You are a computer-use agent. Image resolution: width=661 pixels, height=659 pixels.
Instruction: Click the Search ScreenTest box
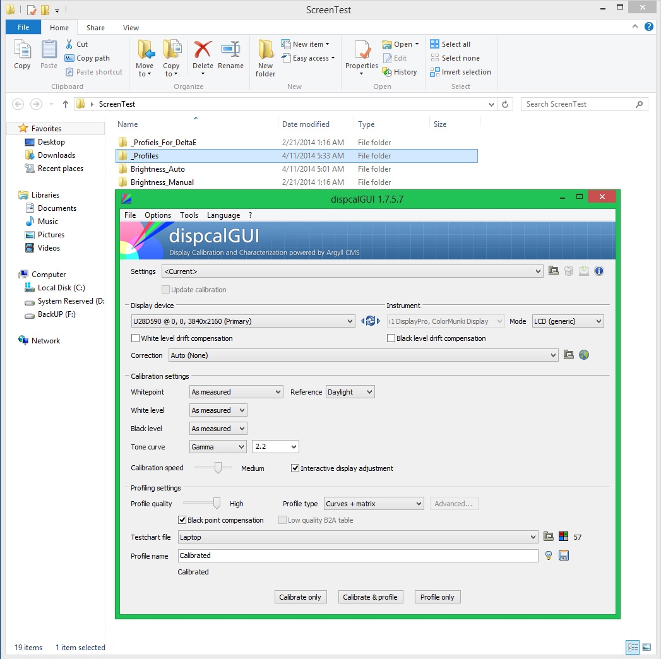click(x=584, y=104)
